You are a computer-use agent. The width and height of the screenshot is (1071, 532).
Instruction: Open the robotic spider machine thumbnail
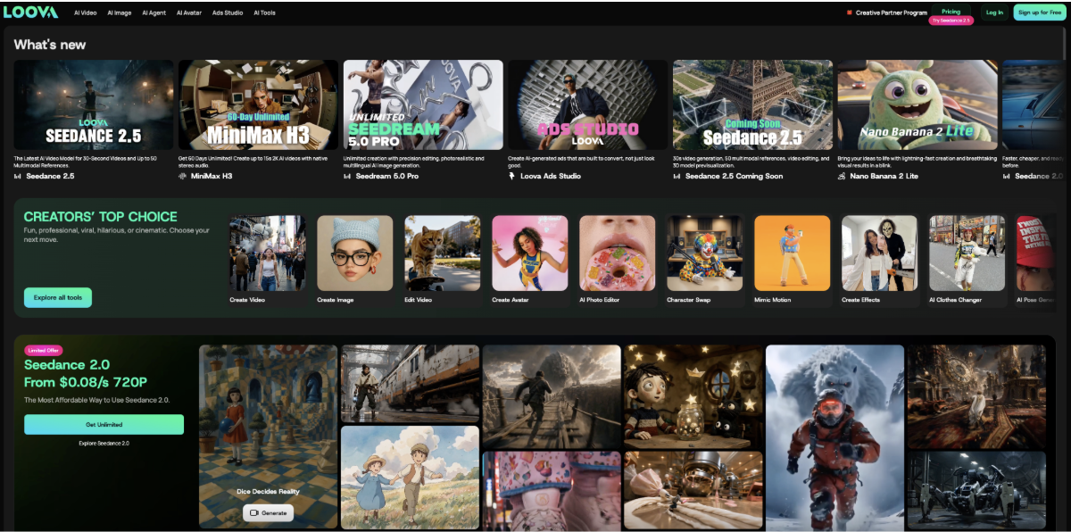[976, 491]
